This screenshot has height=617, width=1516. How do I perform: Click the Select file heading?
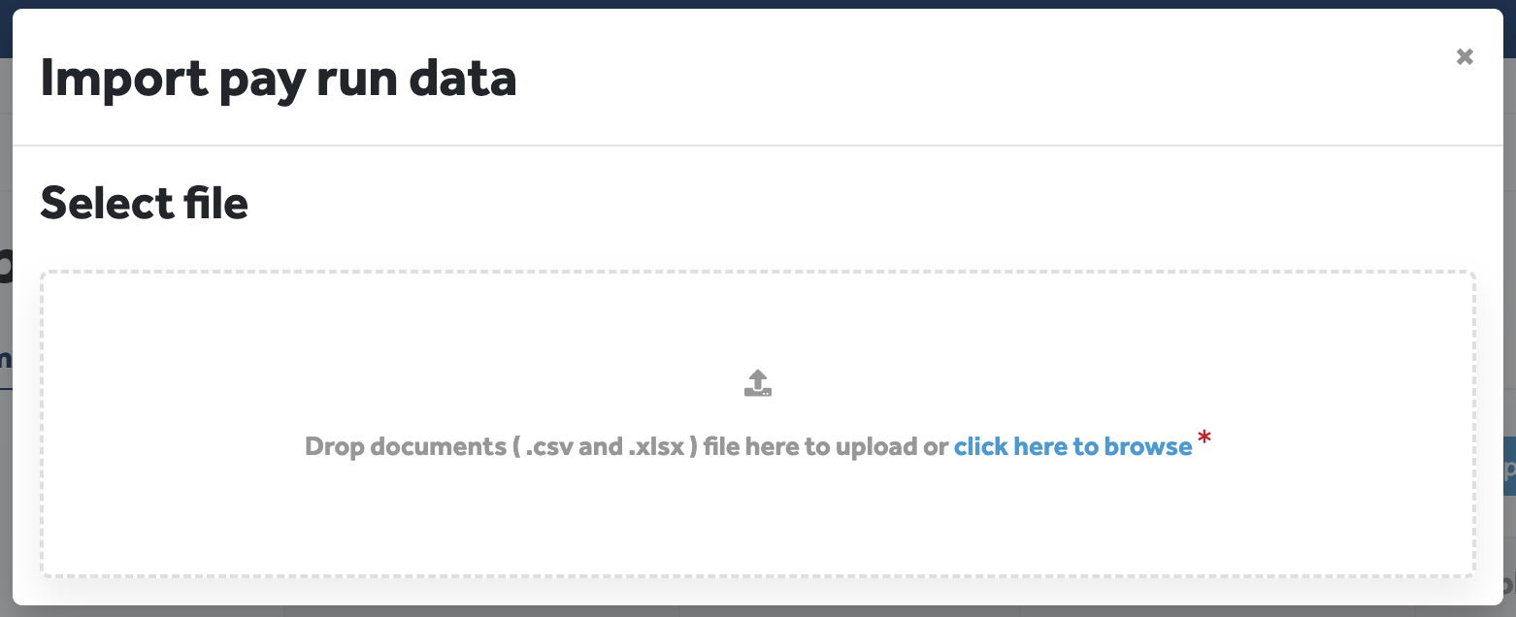point(145,204)
